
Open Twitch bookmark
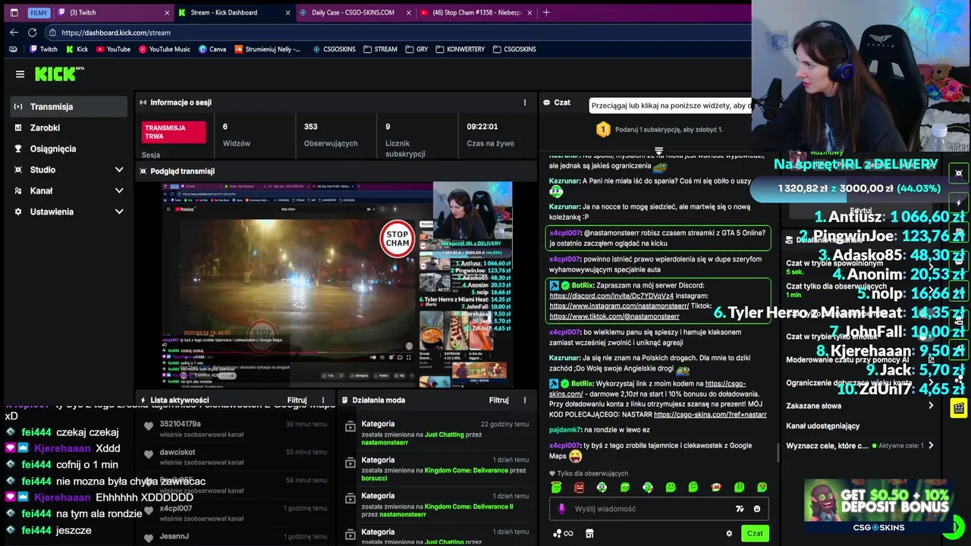[43, 49]
